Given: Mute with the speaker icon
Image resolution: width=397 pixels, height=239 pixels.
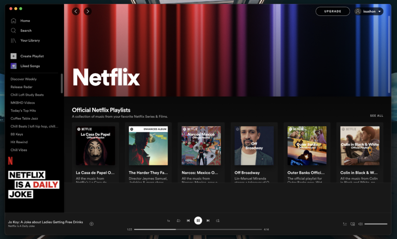Looking at the screenshot, I should (x=360, y=224).
